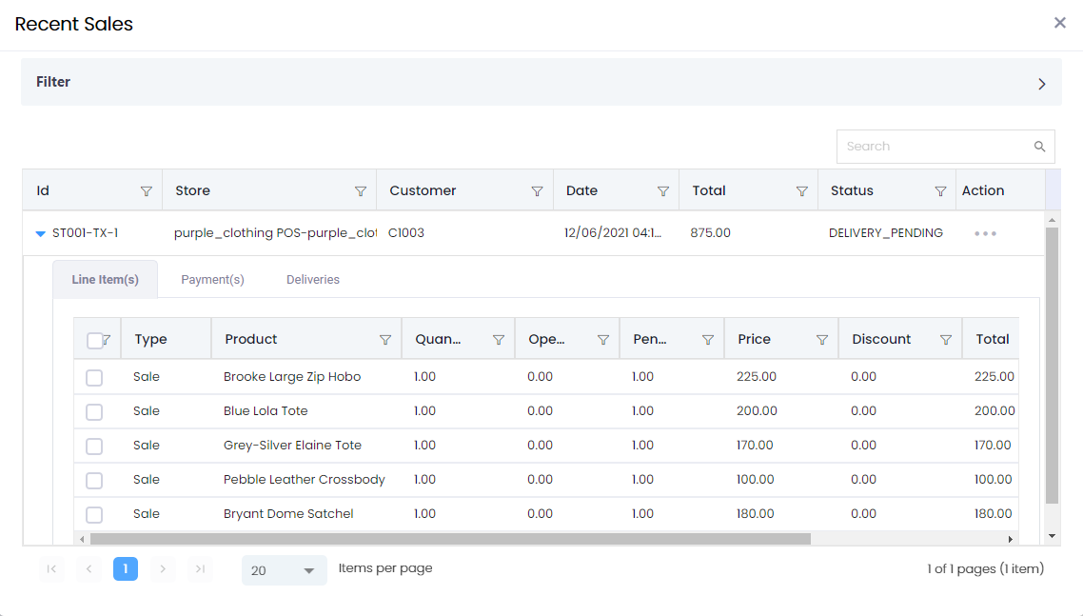Go to page 1 in pagination

click(x=126, y=569)
